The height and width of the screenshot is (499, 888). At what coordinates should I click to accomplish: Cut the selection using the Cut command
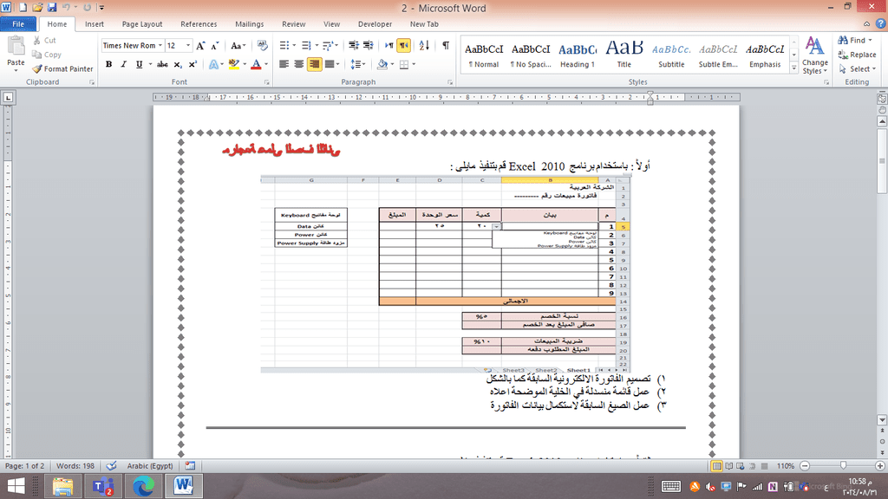coord(44,40)
